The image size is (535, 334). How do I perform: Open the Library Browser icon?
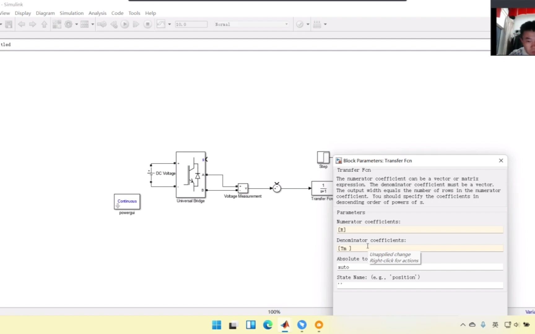[x=57, y=24]
